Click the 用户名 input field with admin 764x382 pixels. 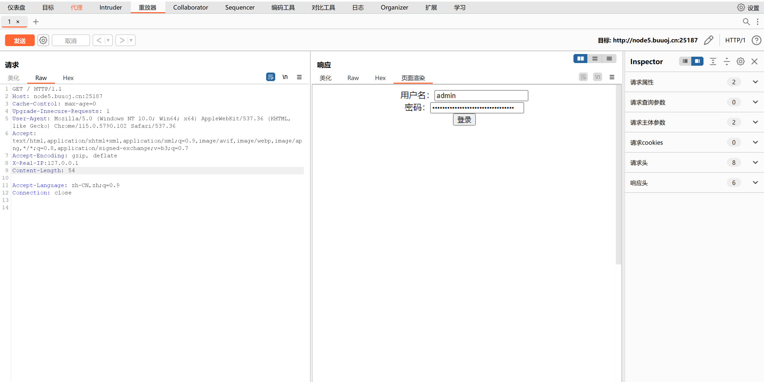481,96
